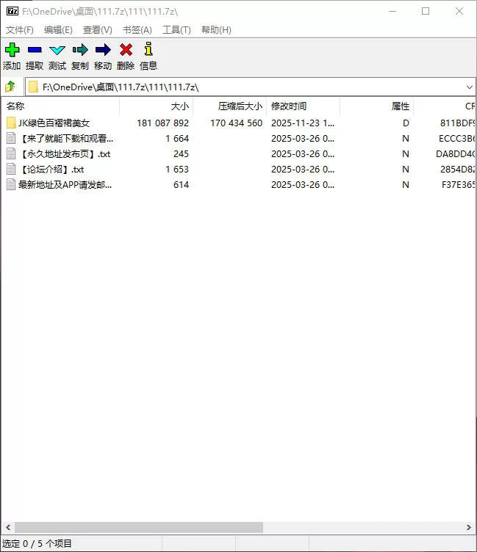Click the size value 1 653
This screenshot has width=477, height=552.
(x=177, y=170)
